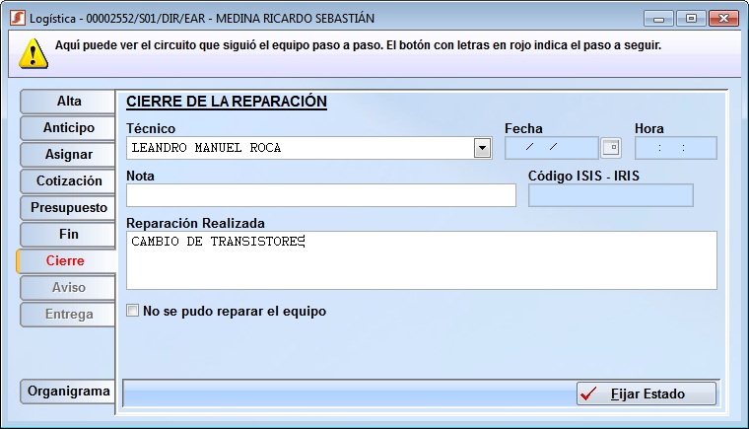The height and width of the screenshot is (429, 749).
Task: Select the Cierre step in red
Action: pyautogui.click(x=67, y=261)
